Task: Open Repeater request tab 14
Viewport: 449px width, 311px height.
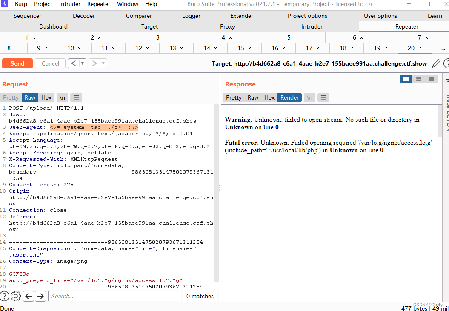Action: 210,49
